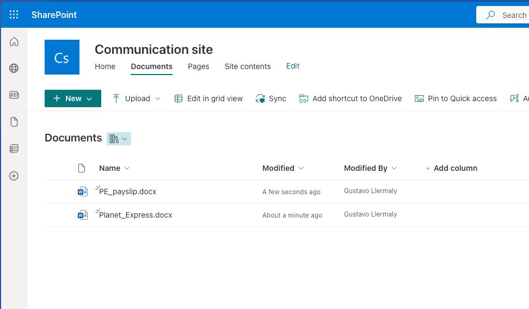
Task: Expand the New button dropdown
Action: click(73, 98)
